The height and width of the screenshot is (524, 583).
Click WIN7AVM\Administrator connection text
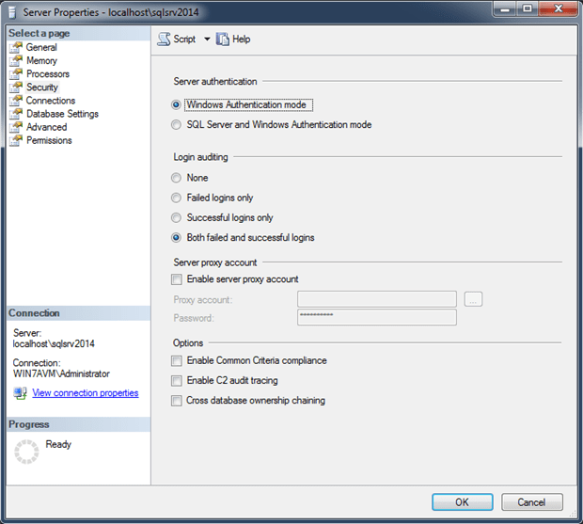[x=61, y=373]
